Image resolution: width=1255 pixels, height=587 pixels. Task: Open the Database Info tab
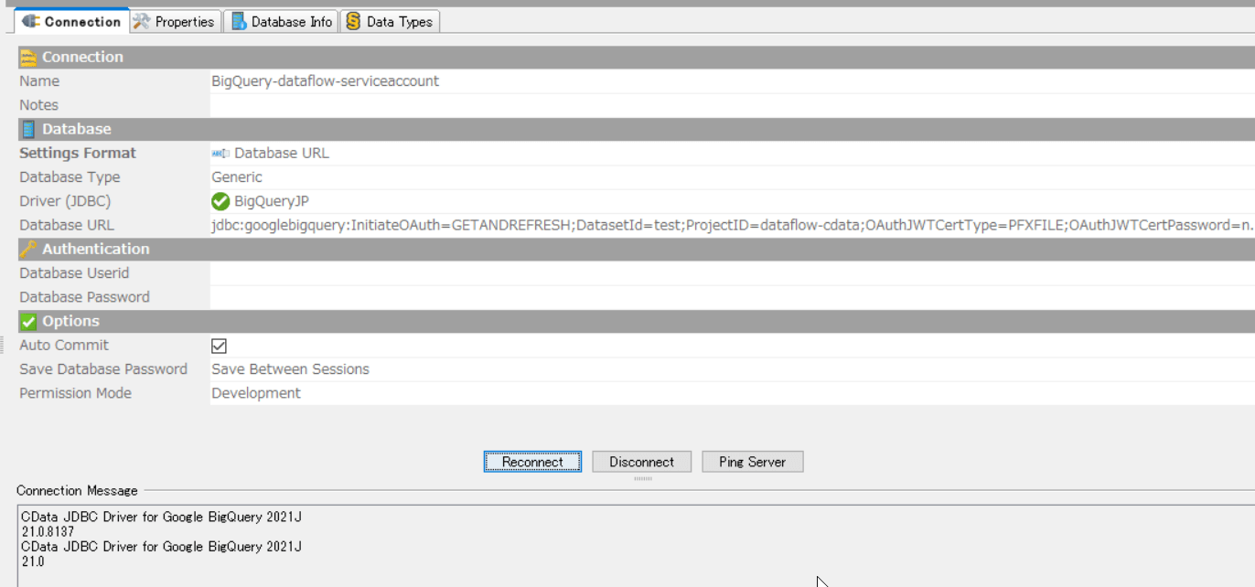point(282,21)
